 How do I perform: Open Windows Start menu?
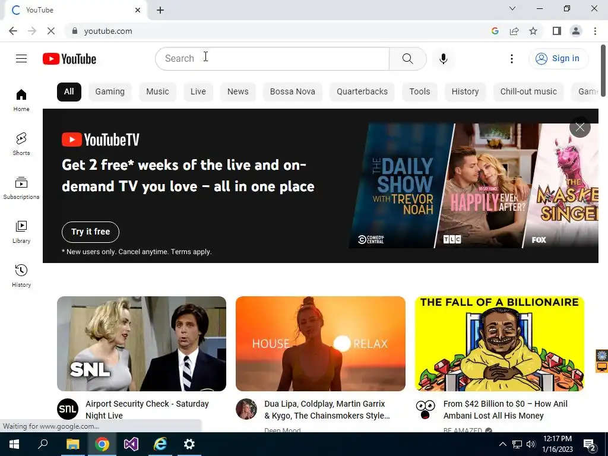click(x=14, y=444)
